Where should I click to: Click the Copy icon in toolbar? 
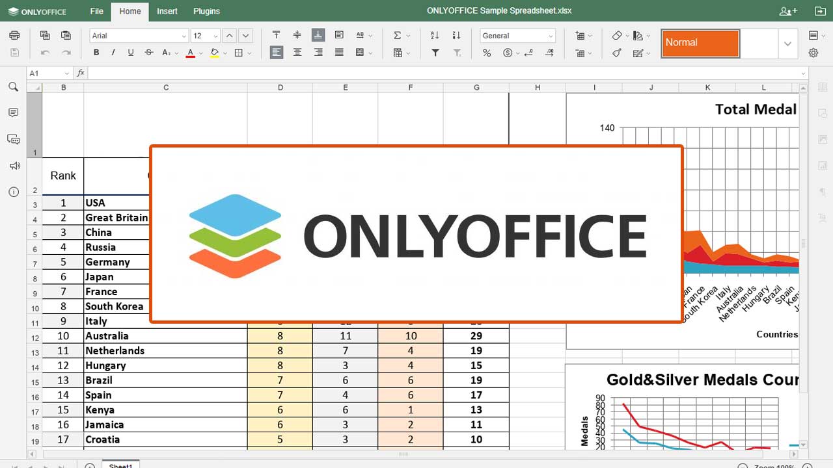pos(45,36)
